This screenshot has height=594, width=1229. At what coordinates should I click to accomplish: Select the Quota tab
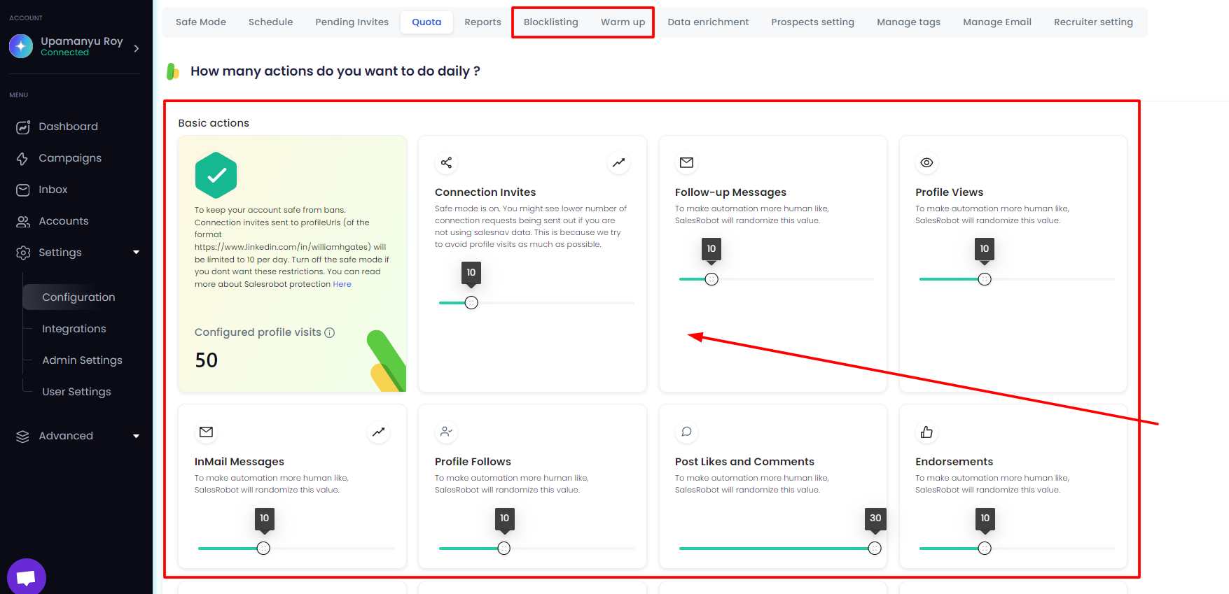point(426,22)
